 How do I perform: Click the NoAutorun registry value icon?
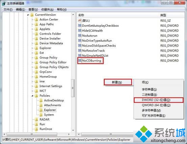(x=80, y=36)
